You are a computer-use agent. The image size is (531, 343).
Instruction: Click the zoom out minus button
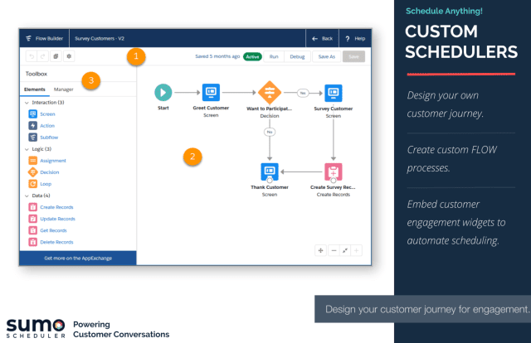333,249
